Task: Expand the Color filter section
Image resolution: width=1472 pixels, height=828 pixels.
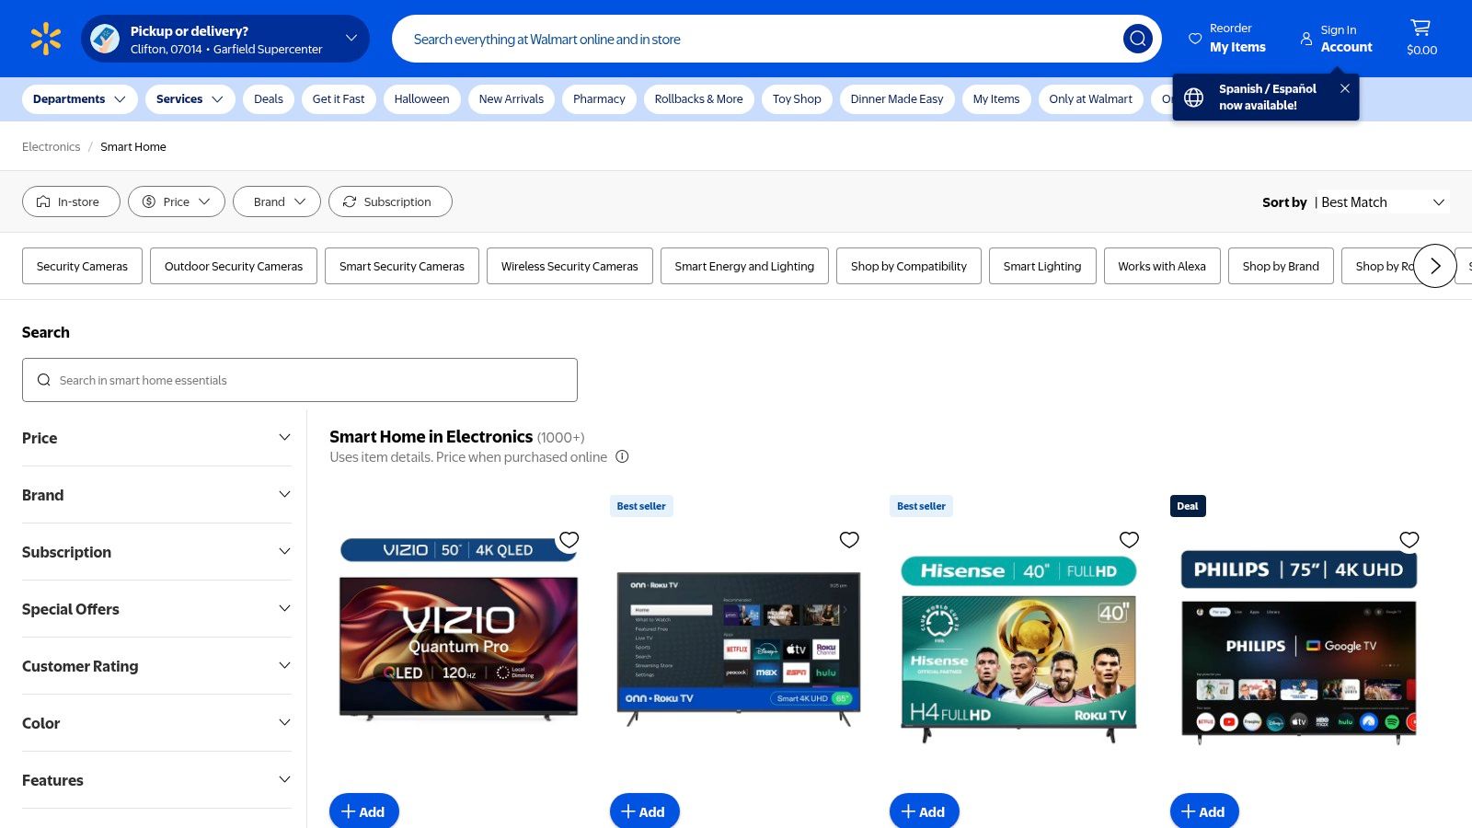Action: (156, 723)
